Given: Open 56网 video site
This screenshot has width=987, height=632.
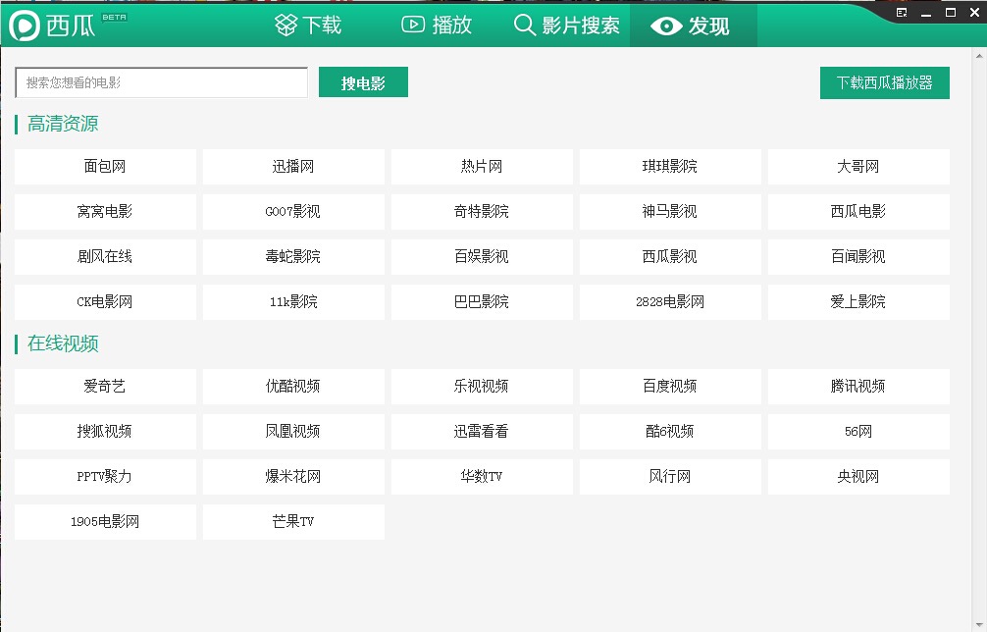Looking at the screenshot, I should click(x=858, y=432).
